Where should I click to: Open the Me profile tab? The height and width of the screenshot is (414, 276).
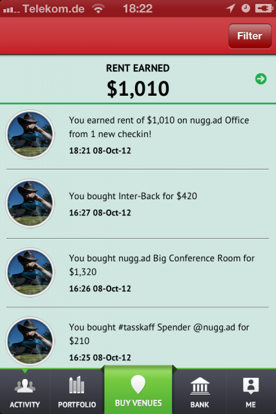[251, 391]
